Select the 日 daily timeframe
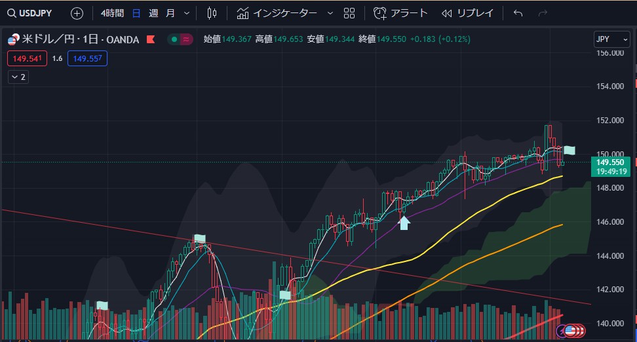The width and height of the screenshot is (637, 342). (x=136, y=13)
